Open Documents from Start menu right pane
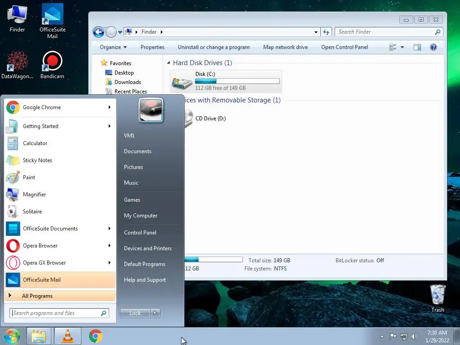Viewport: 460px width, 345px height. coord(137,151)
